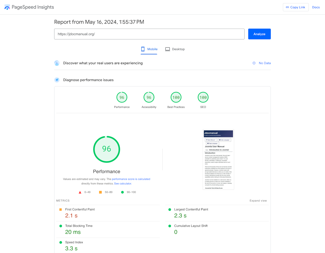The image size is (325, 253).
Task: Click the PageSpeed Insights logo
Action: point(7,7)
